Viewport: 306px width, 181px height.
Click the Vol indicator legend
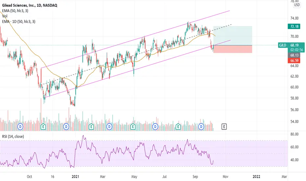point(5,16)
